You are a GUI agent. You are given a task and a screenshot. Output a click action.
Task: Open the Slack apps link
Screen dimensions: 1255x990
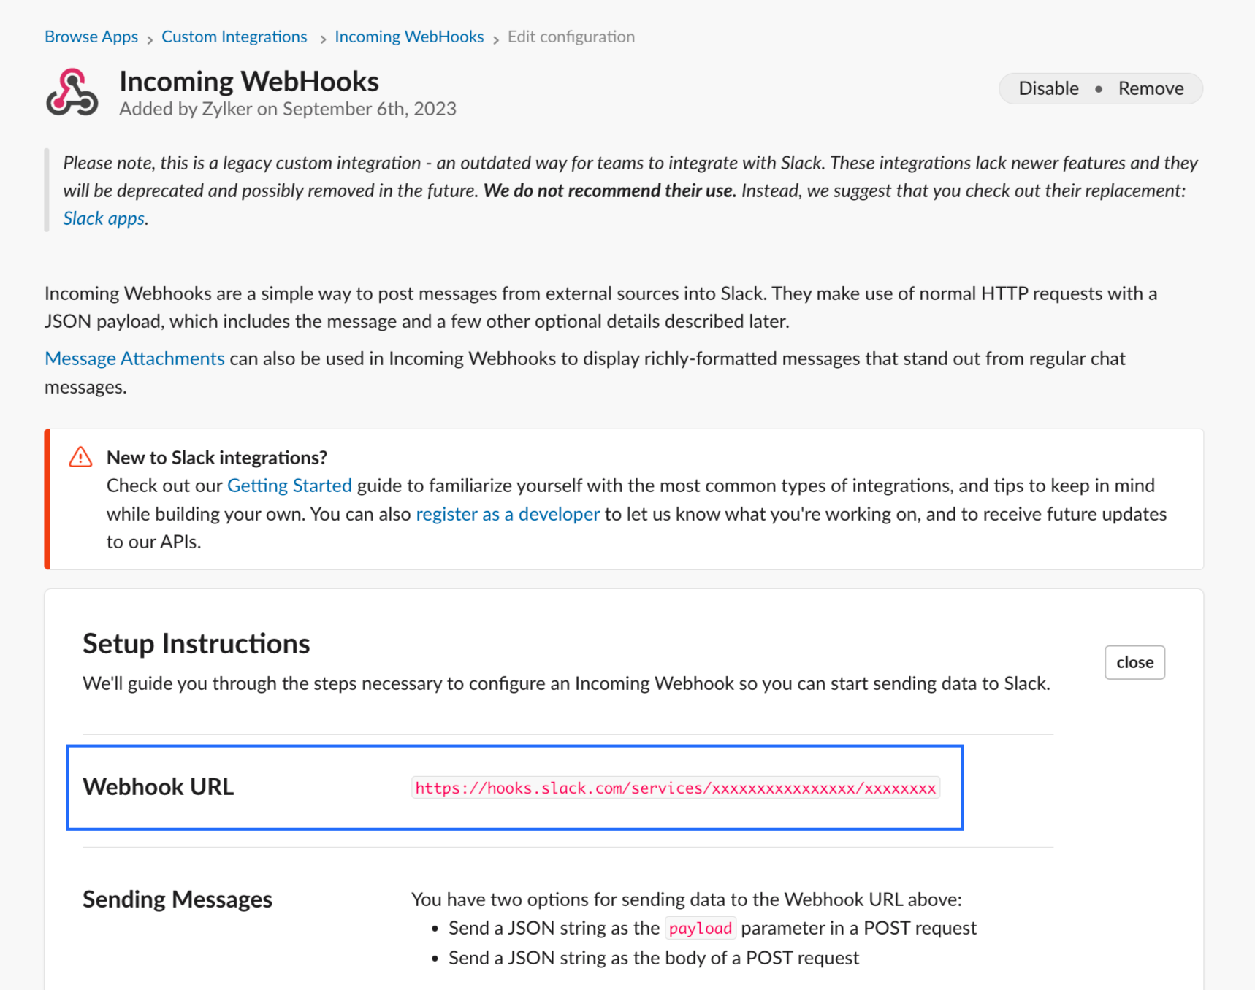click(103, 218)
